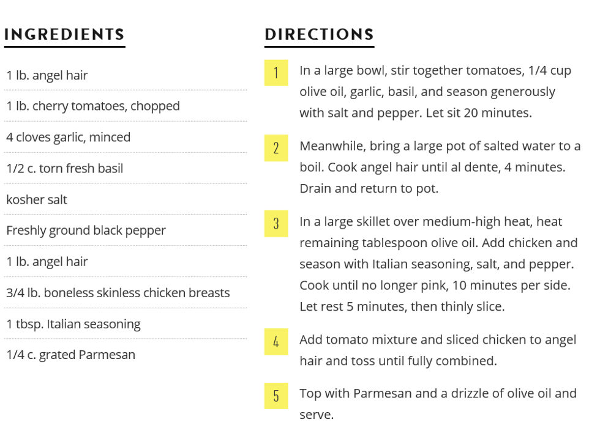Click the yellow step 1 number badge
Image resolution: width=600 pixels, height=436 pixels.
[x=276, y=73]
